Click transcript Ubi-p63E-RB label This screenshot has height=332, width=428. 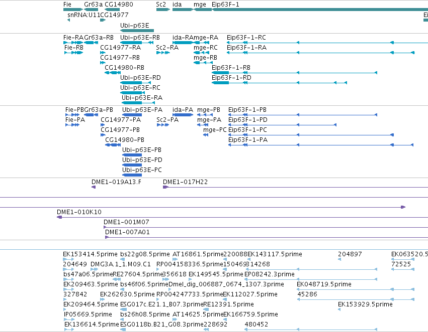140,37
